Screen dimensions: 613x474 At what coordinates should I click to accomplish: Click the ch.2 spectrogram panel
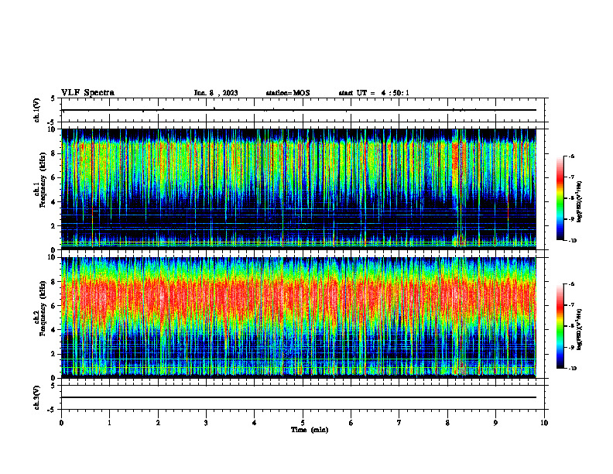299,318
